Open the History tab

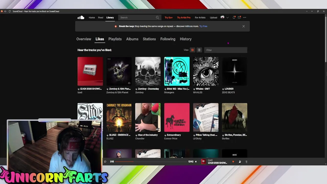coord(186,39)
